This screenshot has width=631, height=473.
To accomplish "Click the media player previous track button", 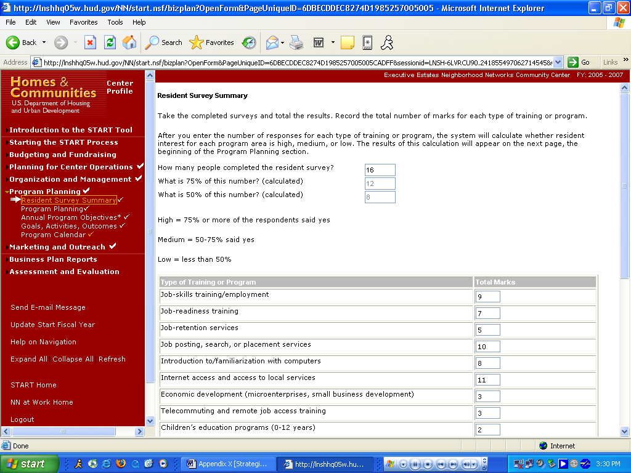I will coord(441,464).
